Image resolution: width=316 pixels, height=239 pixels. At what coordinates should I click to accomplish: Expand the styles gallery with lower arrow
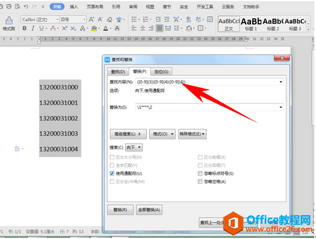(x=308, y=30)
